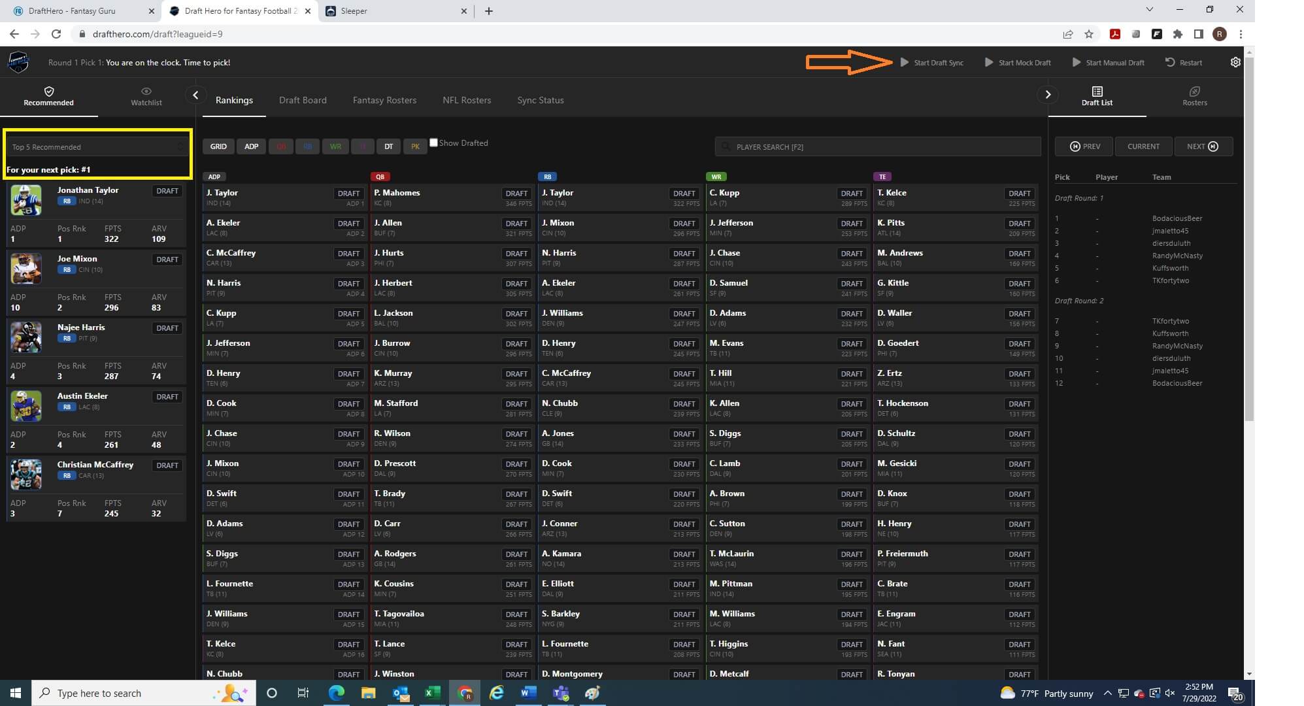Click Austin Ekeler player photo
This screenshot has width=1304, height=706.
pos(26,406)
